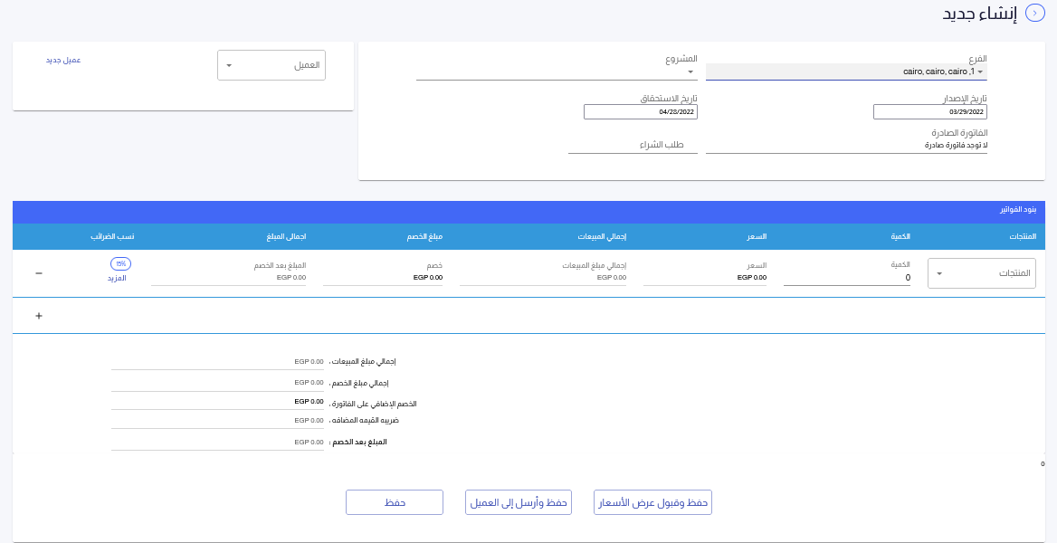The width and height of the screenshot is (1057, 543).
Task: Click the مبلغ الخصم column header
Action: (x=424, y=237)
